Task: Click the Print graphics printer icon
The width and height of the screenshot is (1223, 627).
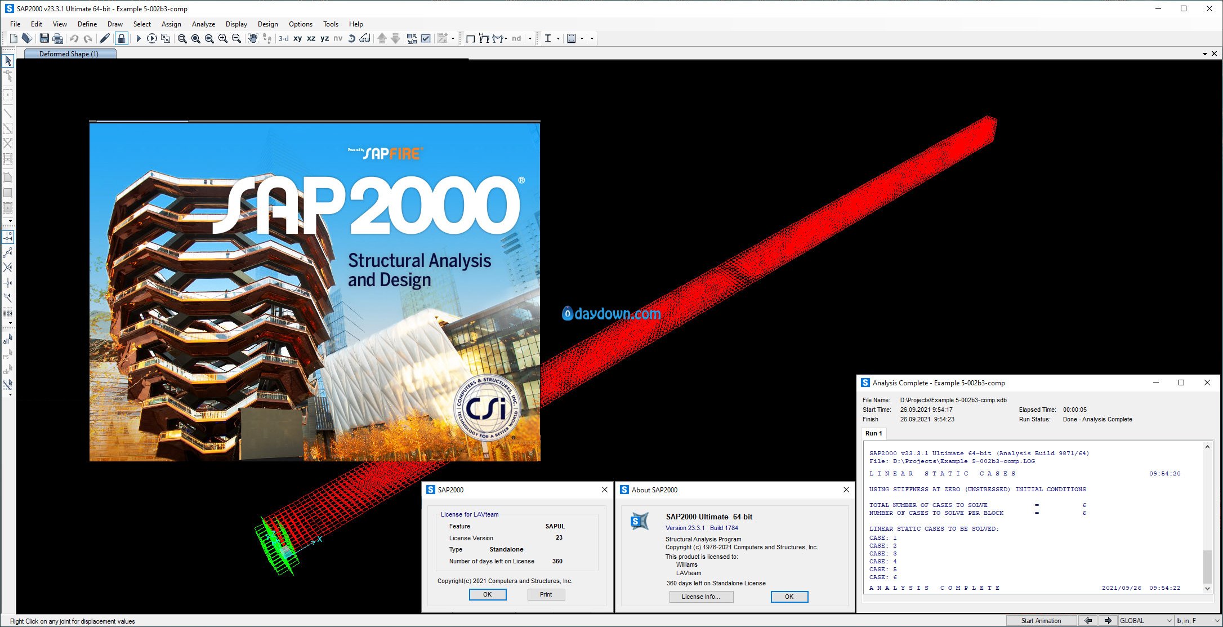Action: coord(57,38)
